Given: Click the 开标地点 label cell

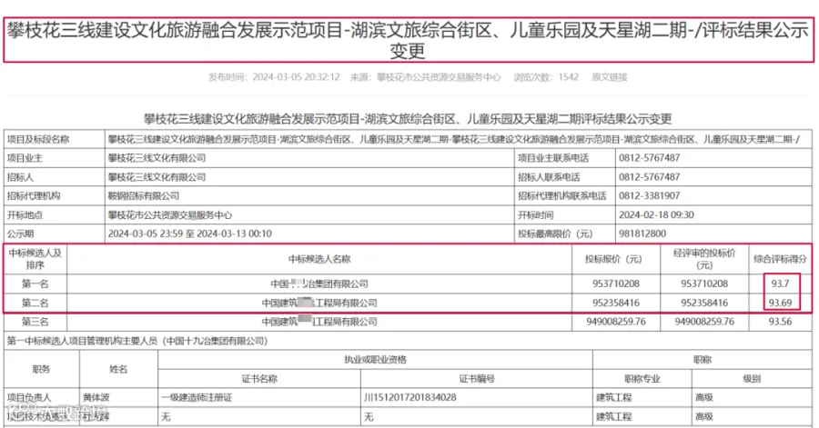Looking at the screenshot, I should [55, 214].
